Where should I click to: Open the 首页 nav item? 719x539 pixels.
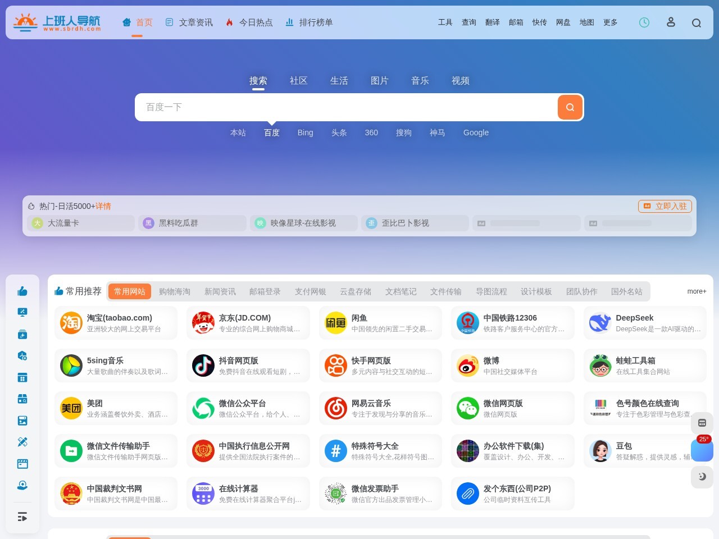138,22
